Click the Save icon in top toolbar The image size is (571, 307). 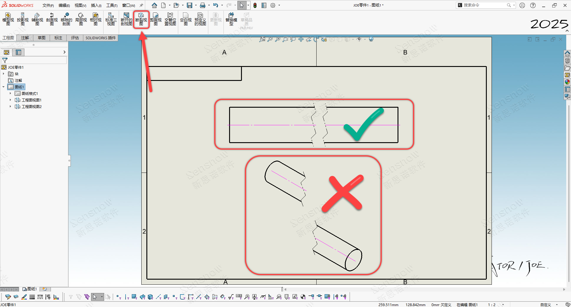click(189, 5)
